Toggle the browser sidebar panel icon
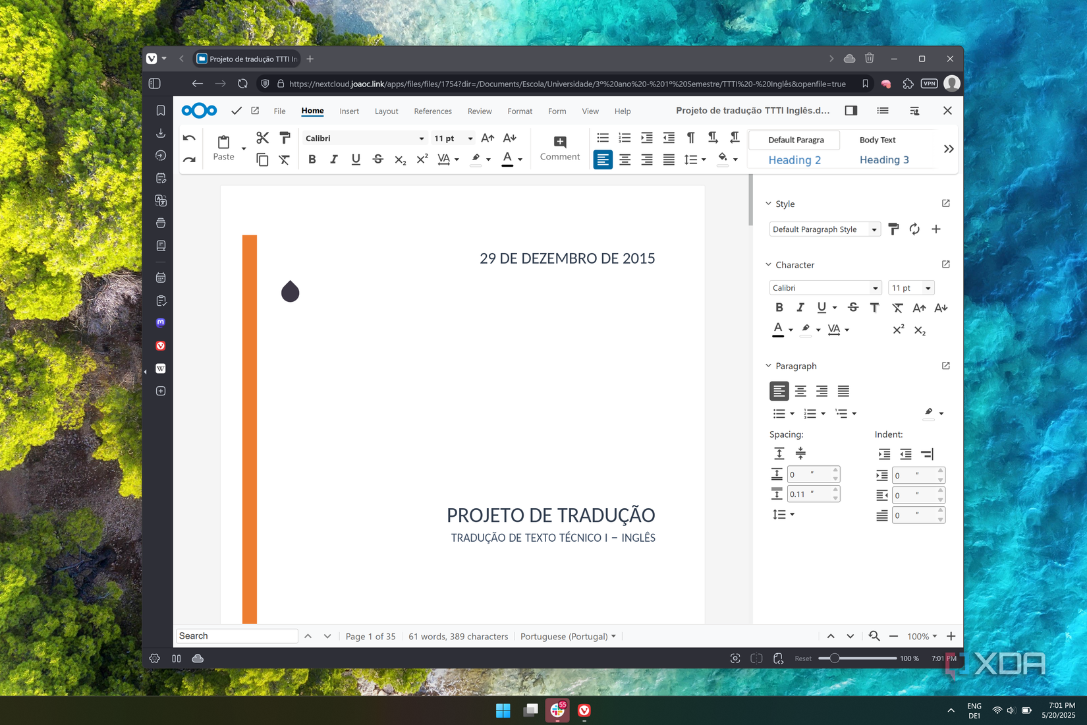 tap(154, 83)
